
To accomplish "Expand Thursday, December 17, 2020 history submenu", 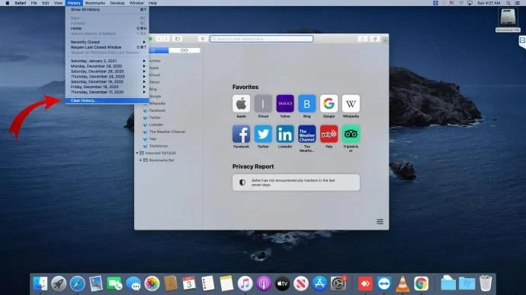I will click(107, 92).
